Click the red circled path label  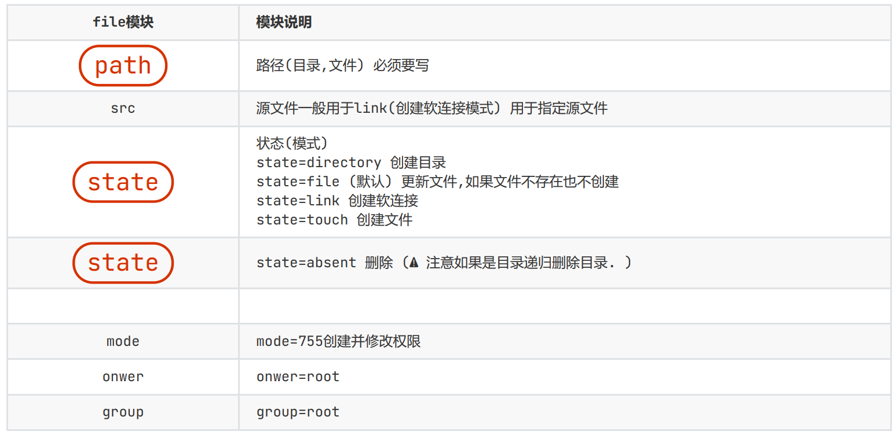pyautogui.click(x=123, y=65)
